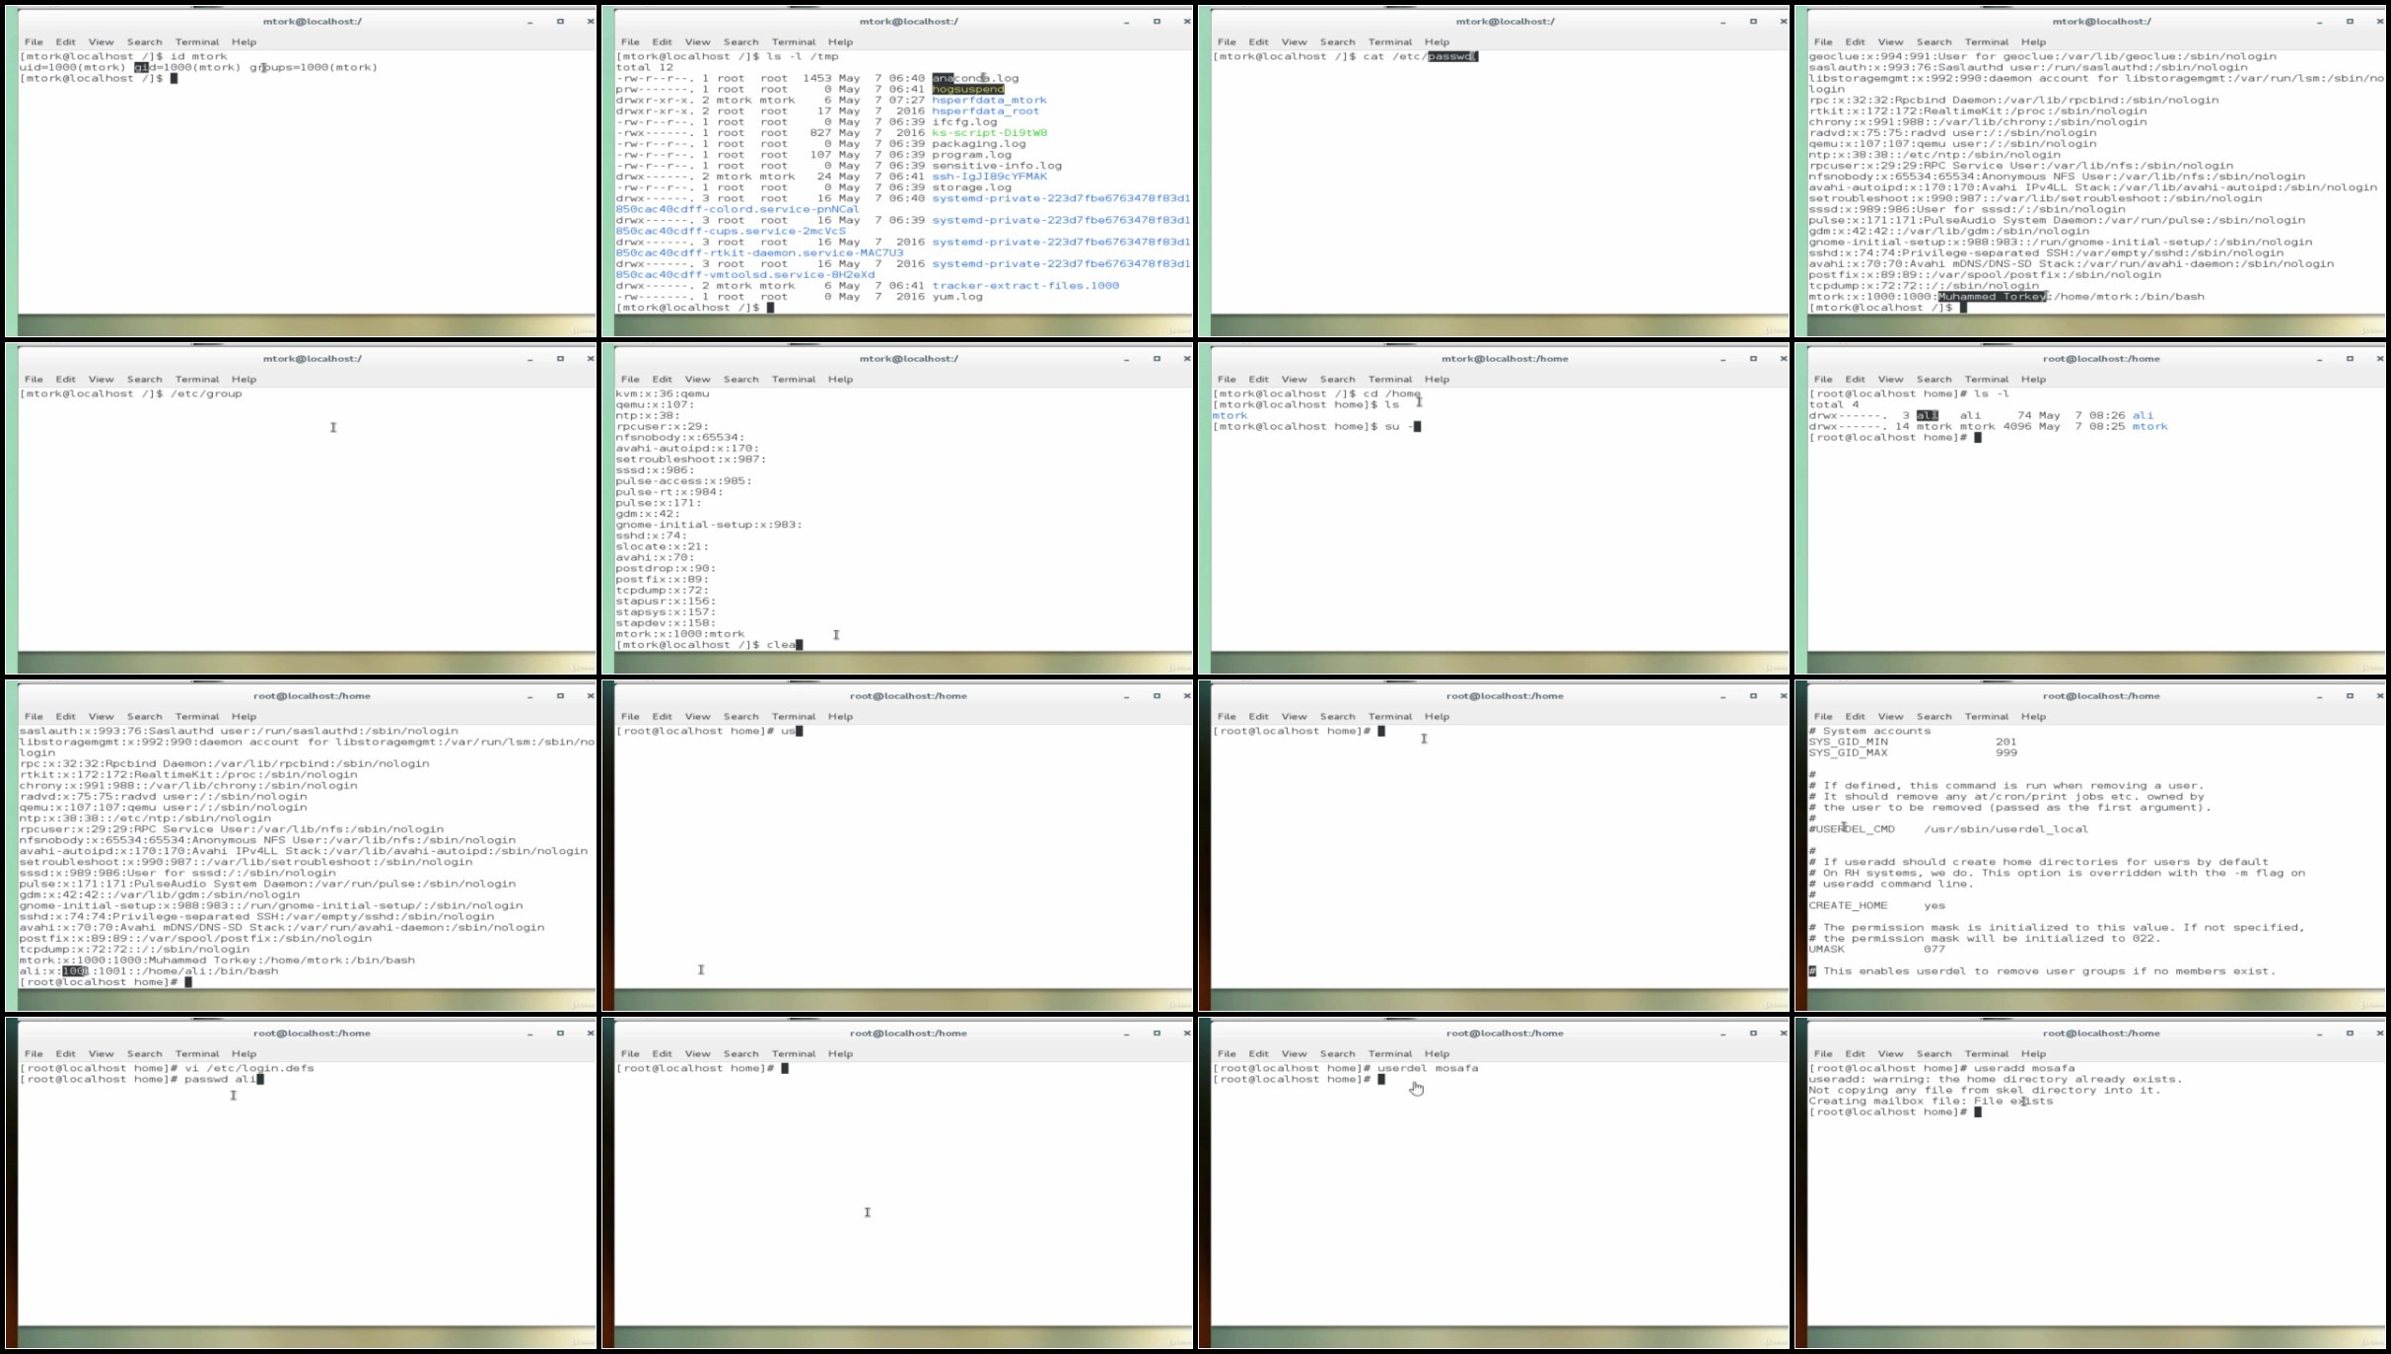Click 'kvm:x:36:qemu' group line

663,393
